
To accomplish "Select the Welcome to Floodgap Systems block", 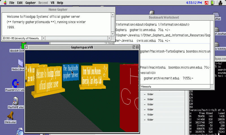I will pyautogui.click(x=48, y=79).
